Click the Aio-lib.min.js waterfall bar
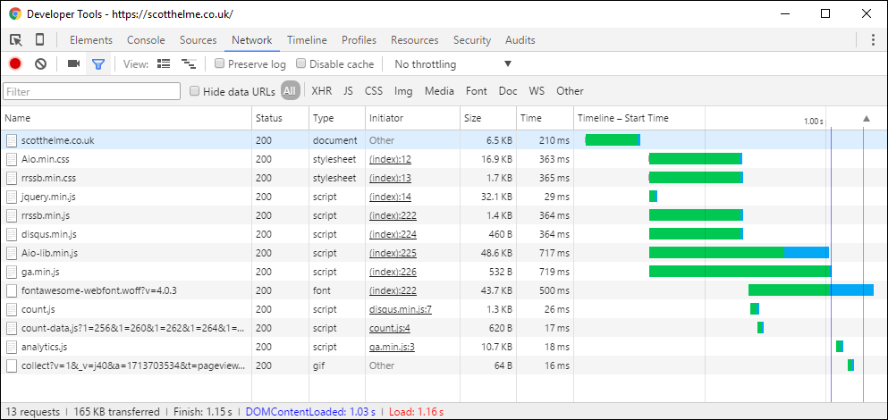888x420 pixels. tap(739, 253)
